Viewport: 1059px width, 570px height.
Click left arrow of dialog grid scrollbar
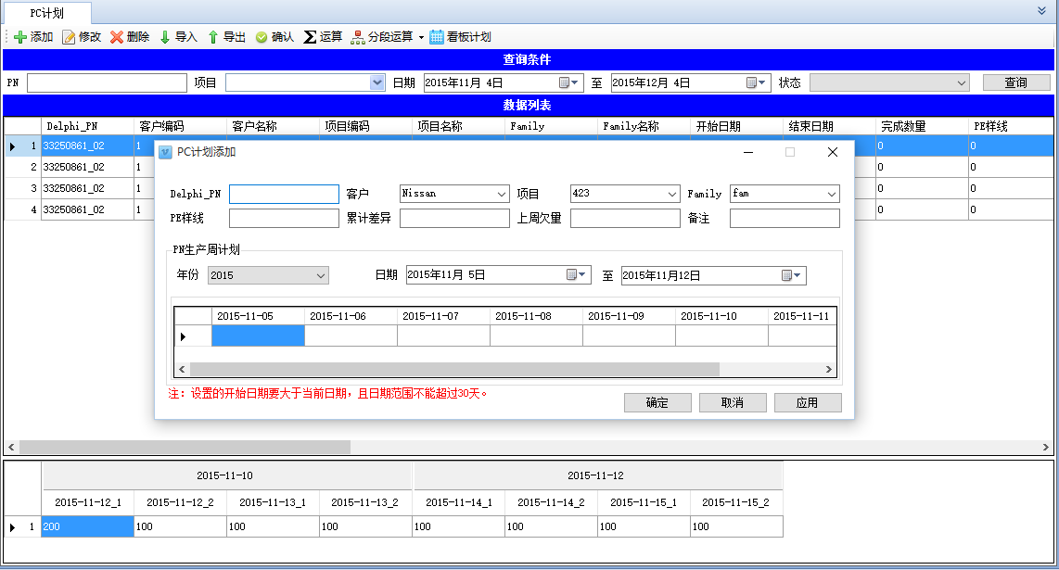tap(182, 370)
